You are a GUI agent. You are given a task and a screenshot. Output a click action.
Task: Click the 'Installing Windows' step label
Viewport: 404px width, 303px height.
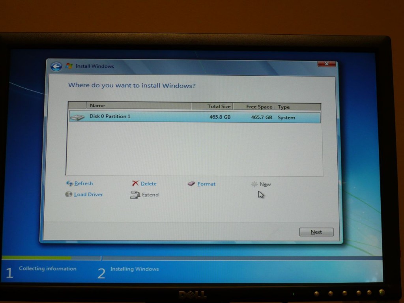click(x=135, y=269)
